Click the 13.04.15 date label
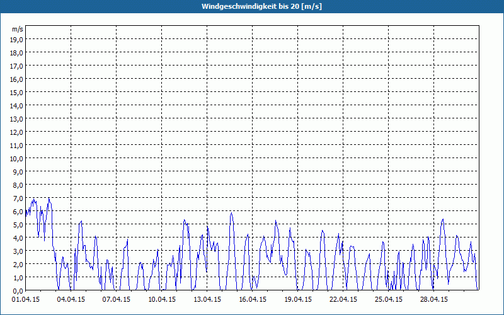 (x=207, y=300)
